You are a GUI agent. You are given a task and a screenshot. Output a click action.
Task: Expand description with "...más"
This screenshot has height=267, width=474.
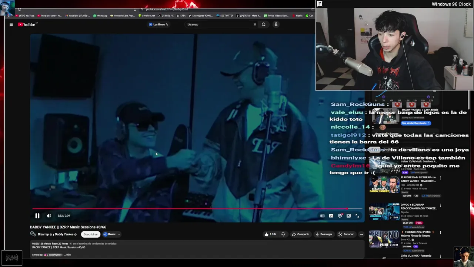click(67, 255)
